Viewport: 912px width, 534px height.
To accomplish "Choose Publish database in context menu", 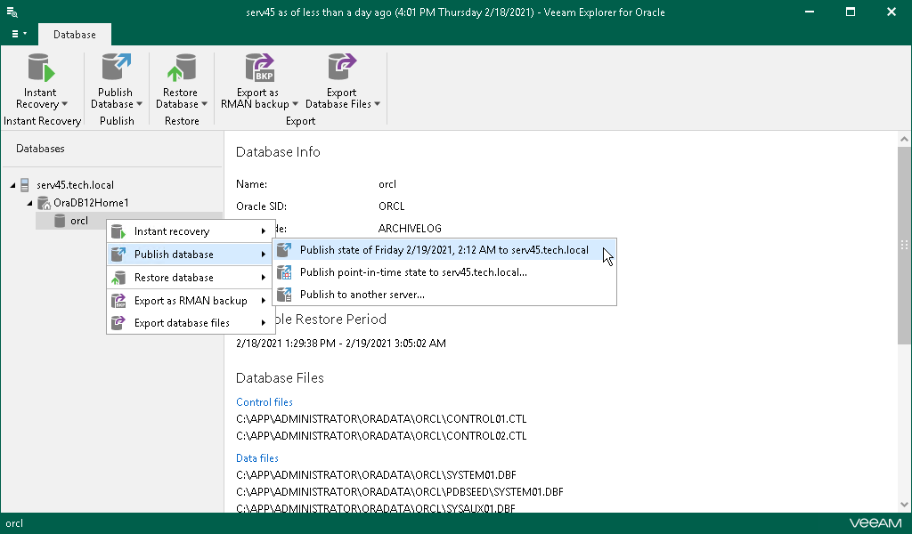I will (x=190, y=255).
